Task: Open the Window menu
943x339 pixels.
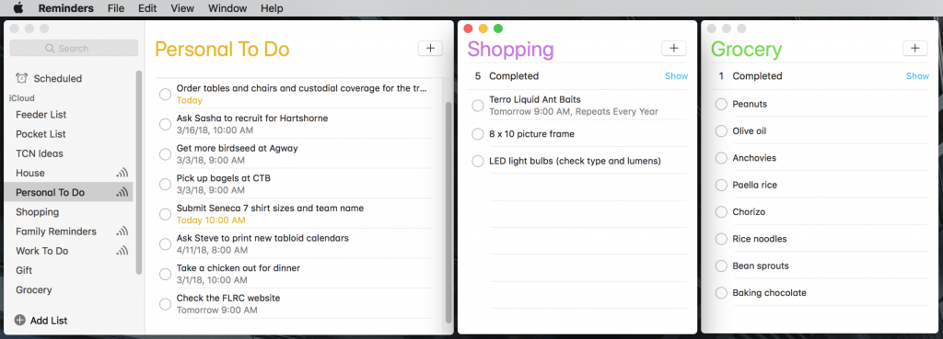Action: pos(227,8)
